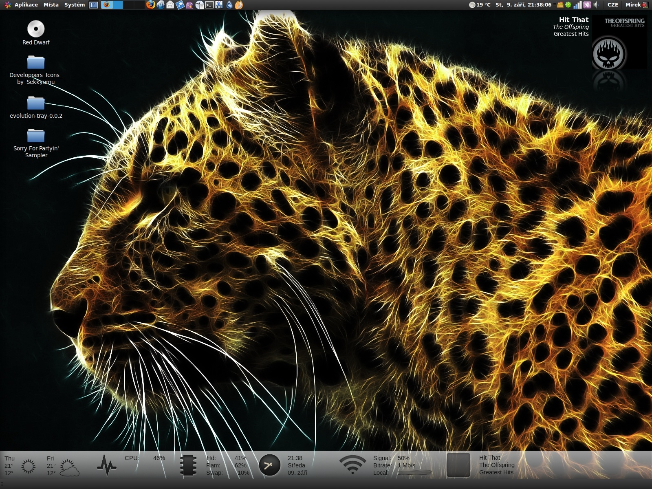Select the Red Dwarf disc icon

pos(36,29)
